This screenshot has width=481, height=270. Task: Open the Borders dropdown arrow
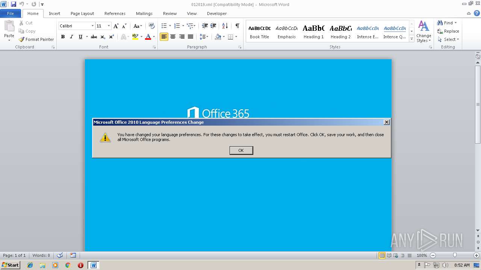(x=236, y=37)
